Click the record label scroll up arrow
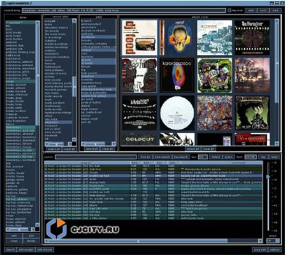The width and height of the screenshot is (285, 255). (74, 20)
